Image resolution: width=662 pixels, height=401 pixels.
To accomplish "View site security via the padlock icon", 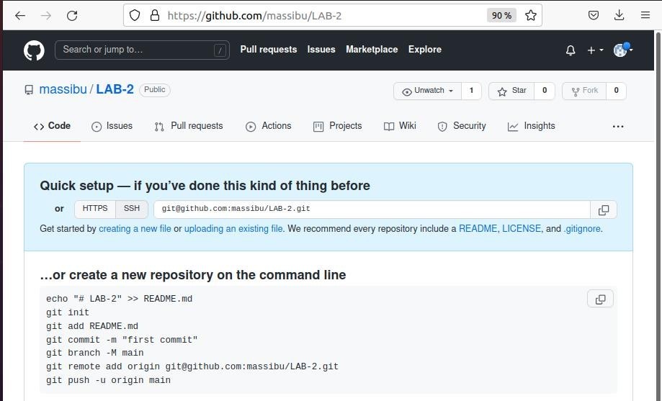I will (x=155, y=16).
